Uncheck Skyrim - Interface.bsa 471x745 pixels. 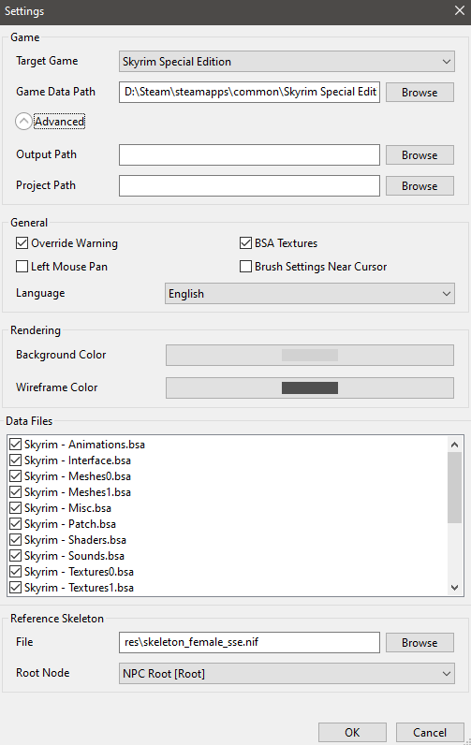(16, 460)
